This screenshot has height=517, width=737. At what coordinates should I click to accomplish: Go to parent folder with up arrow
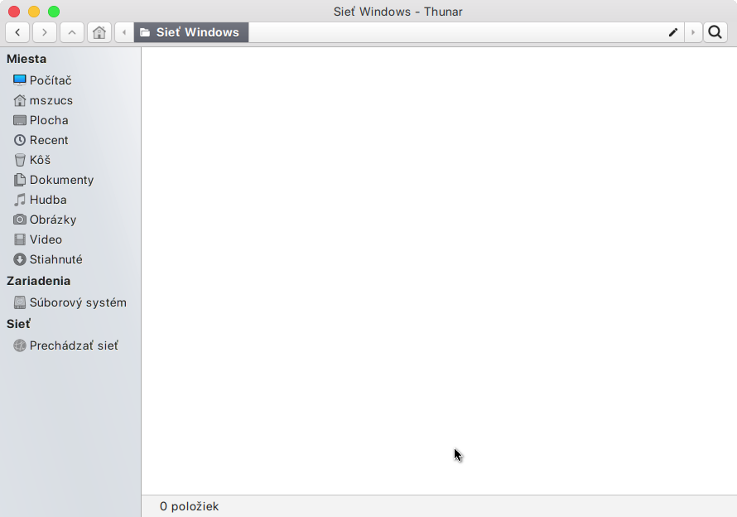(x=72, y=32)
